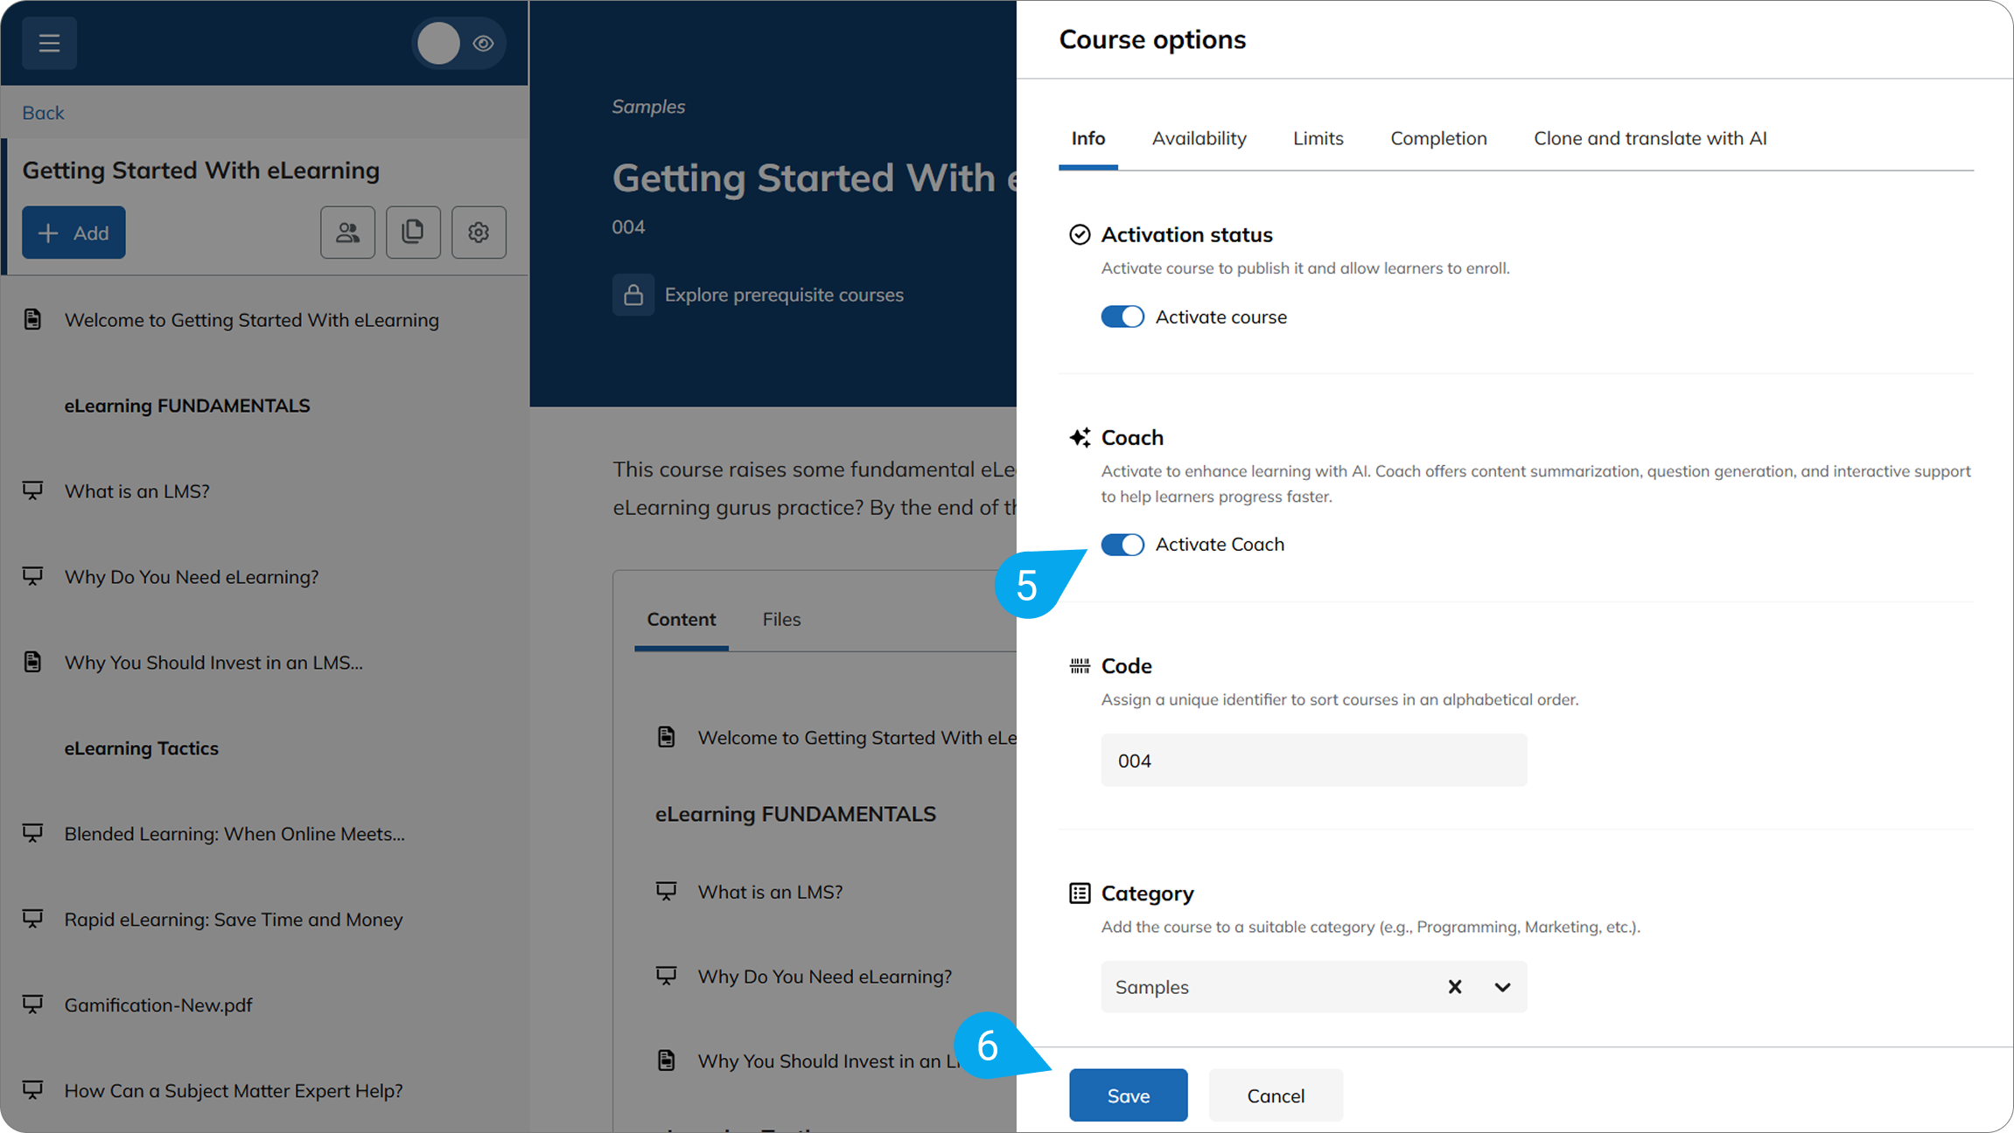
Task: Select eLearning FUNDAMENTALS section in sidebar
Action: point(187,406)
